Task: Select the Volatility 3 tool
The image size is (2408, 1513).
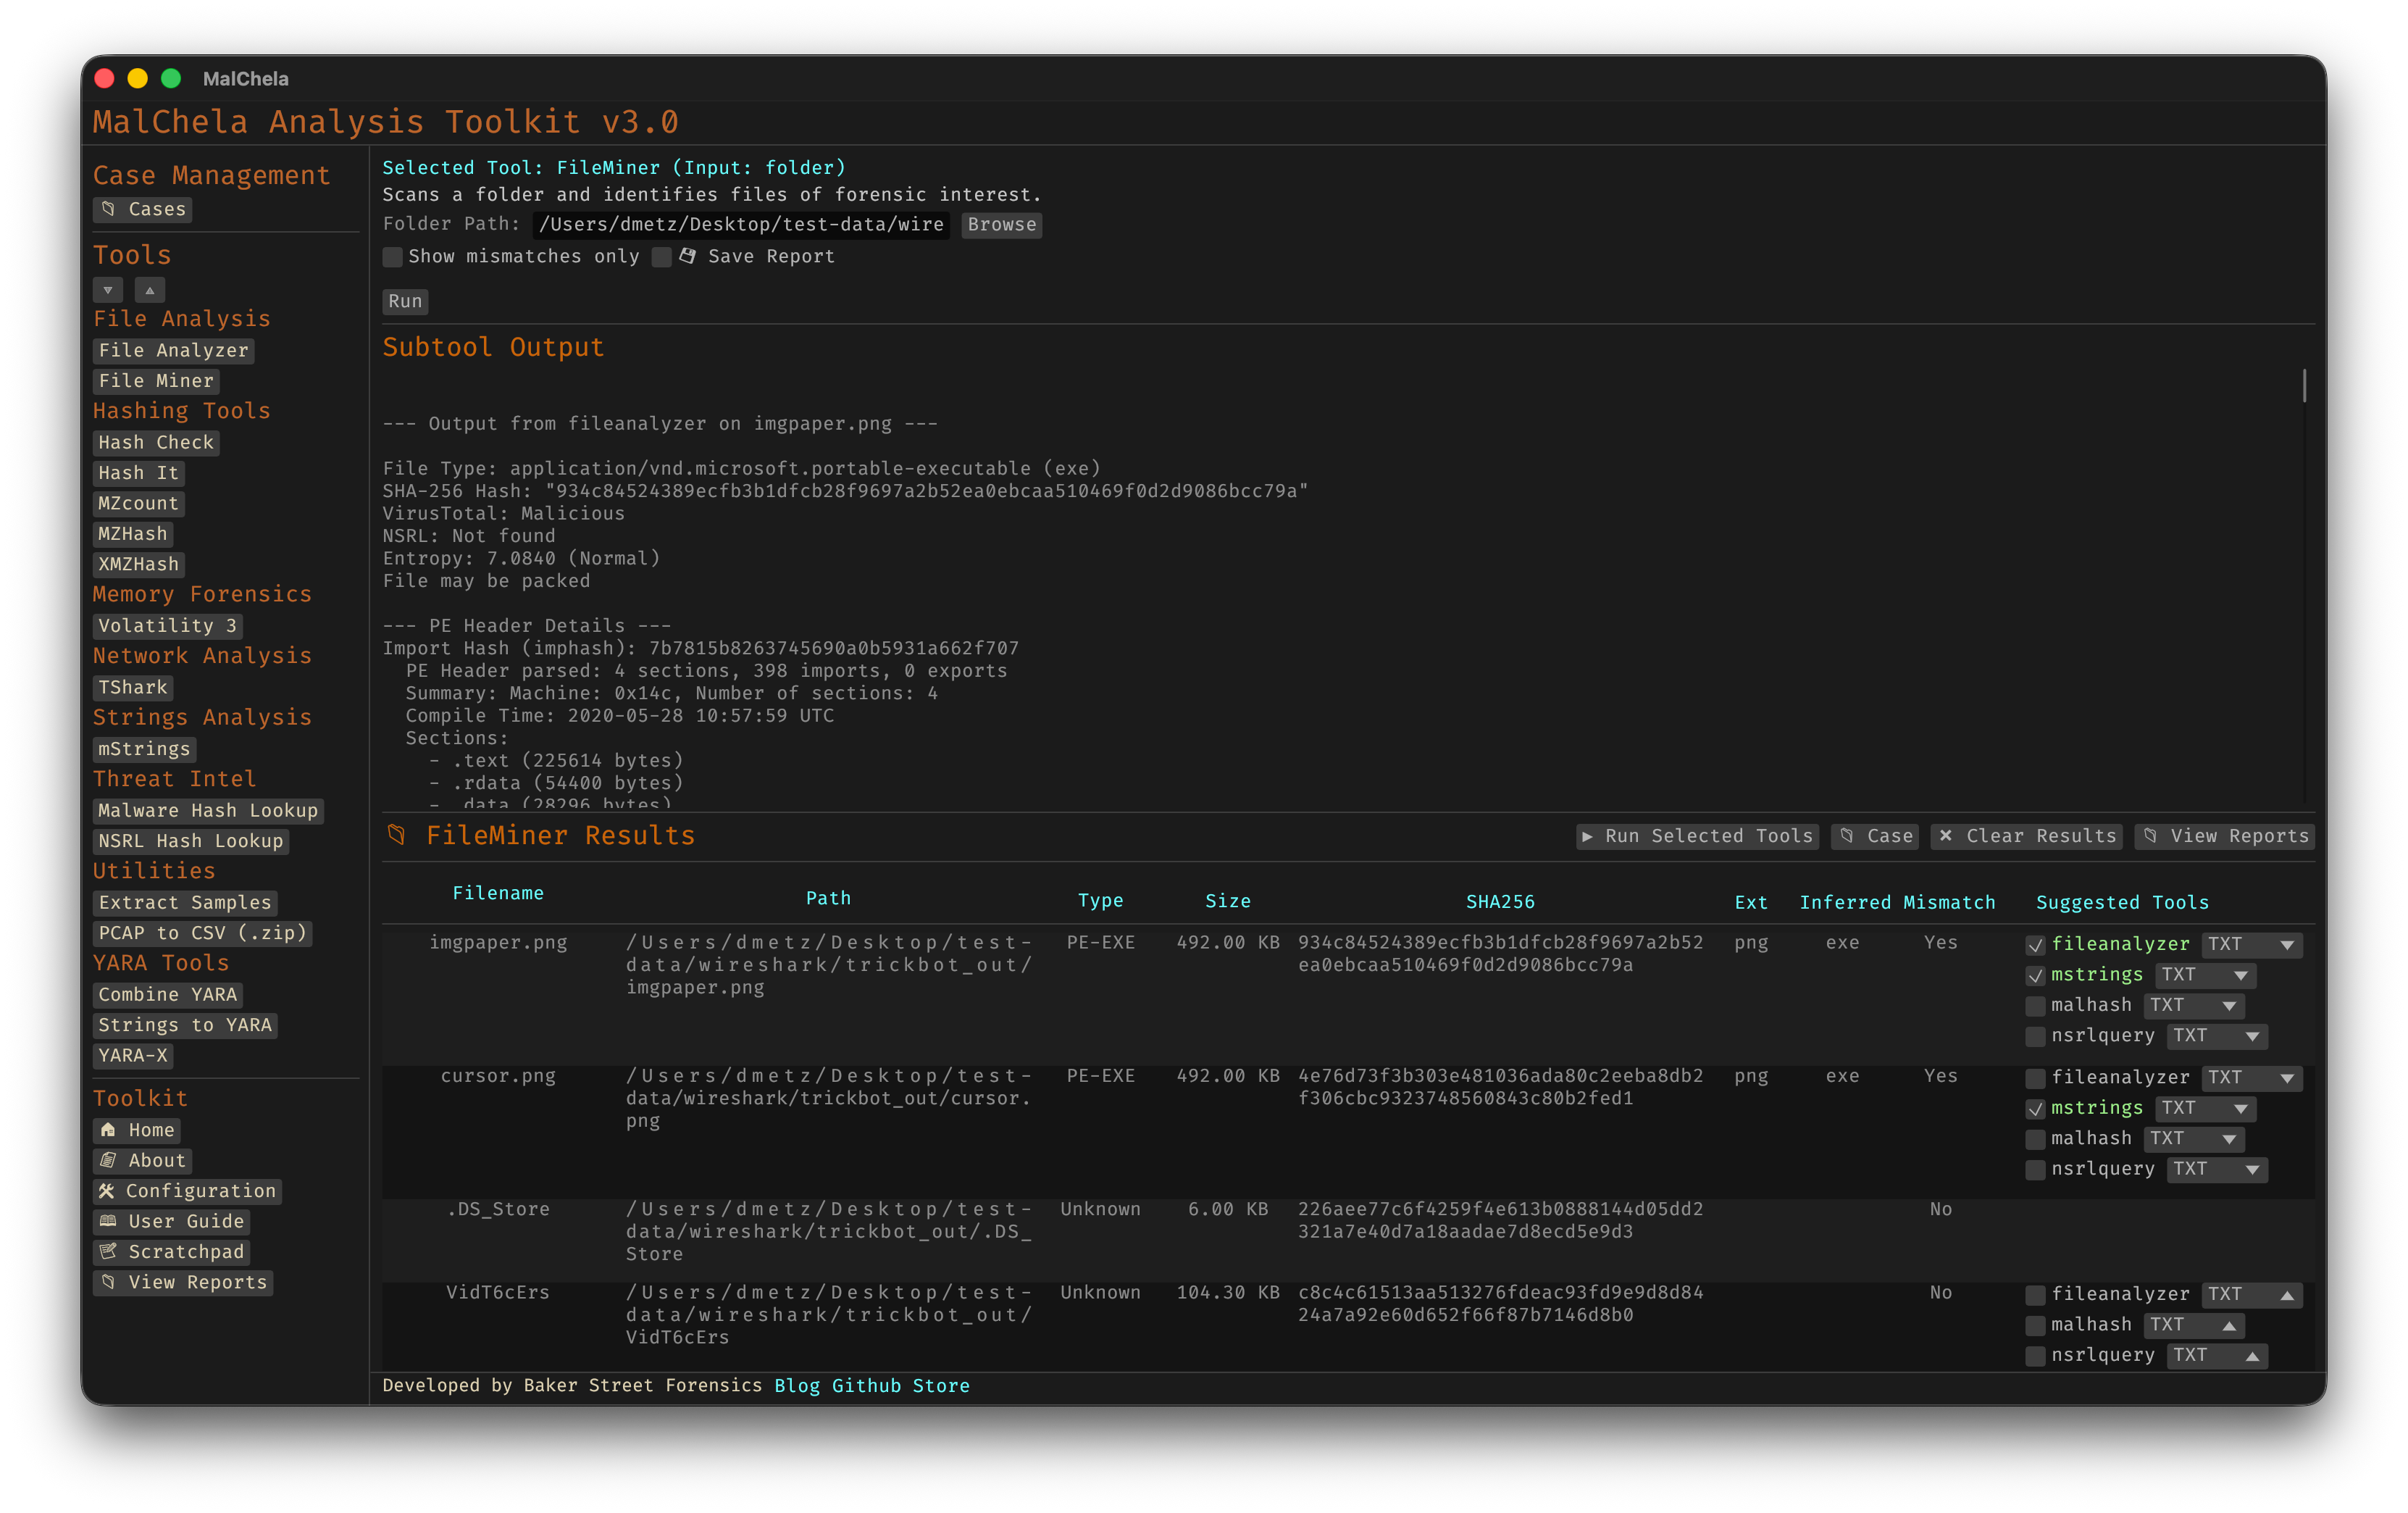Action: point(167,626)
